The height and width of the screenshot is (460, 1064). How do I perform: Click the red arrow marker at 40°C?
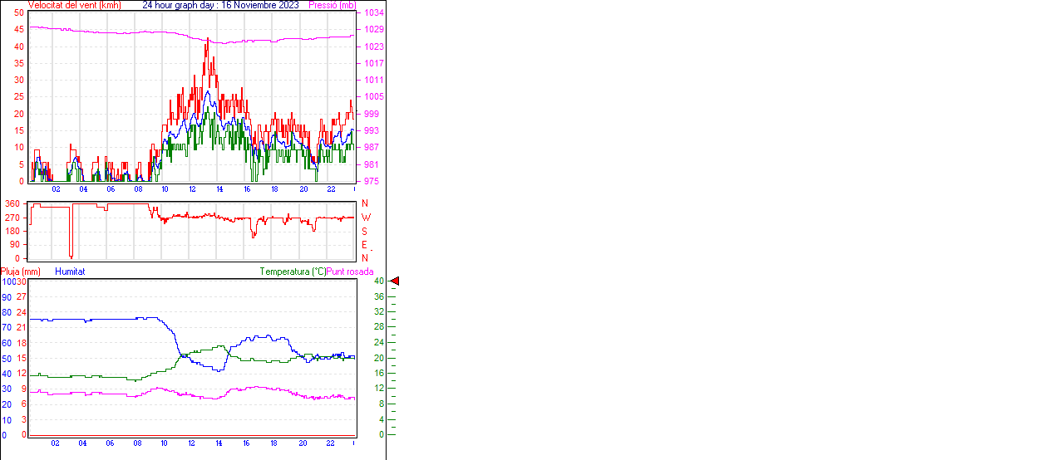coord(395,281)
